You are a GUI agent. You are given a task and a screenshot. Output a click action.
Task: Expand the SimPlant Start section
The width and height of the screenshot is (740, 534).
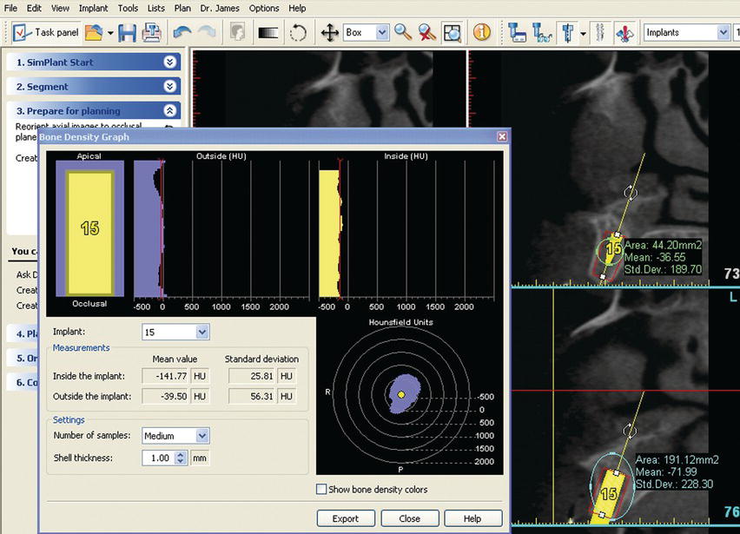(170, 63)
